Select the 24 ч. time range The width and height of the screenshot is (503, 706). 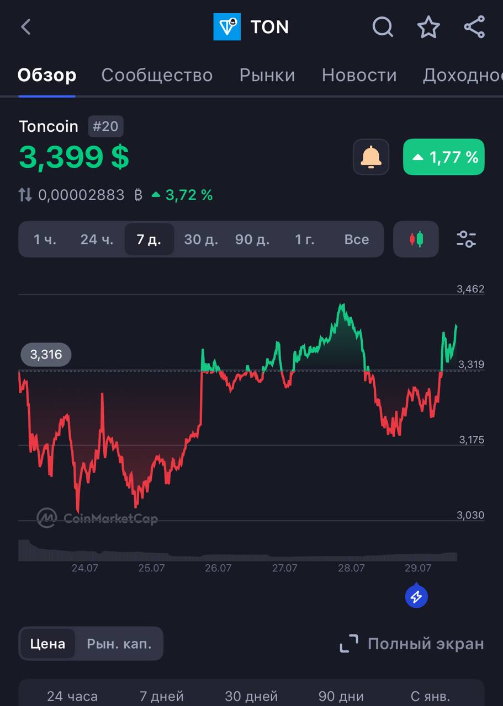click(97, 239)
